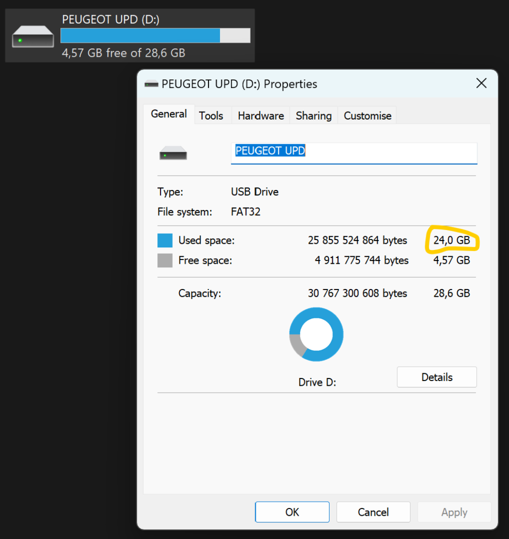Click the drive usage bar in Explorer
Viewport: 509px width, 539px height.
(155, 36)
